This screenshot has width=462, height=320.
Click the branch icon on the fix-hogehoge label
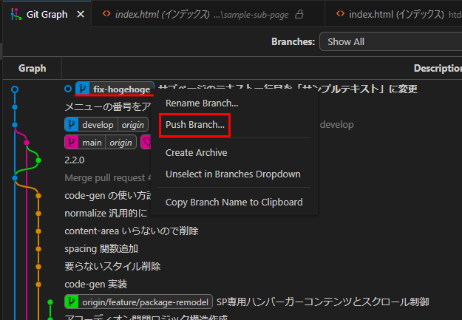pos(83,89)
